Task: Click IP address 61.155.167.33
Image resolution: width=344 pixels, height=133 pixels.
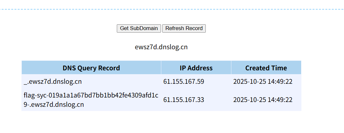Action: click(x=184, y=100)
